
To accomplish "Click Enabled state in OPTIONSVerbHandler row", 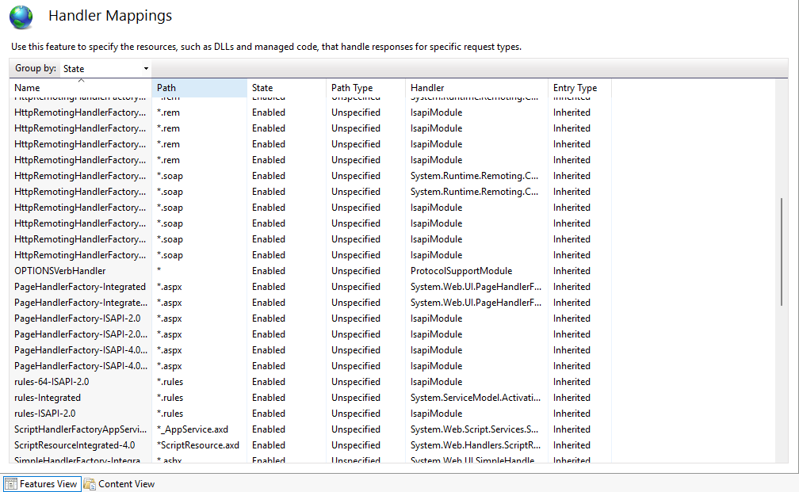I will [269, 271].
